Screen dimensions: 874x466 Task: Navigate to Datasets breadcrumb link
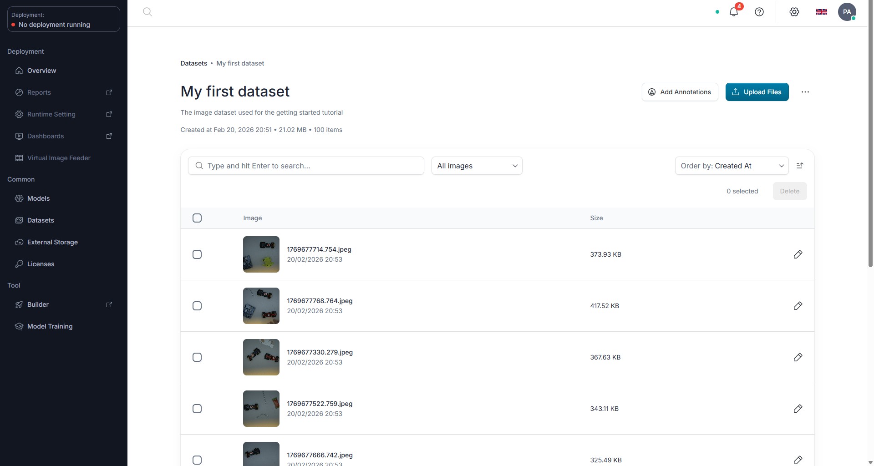(194, 63)
